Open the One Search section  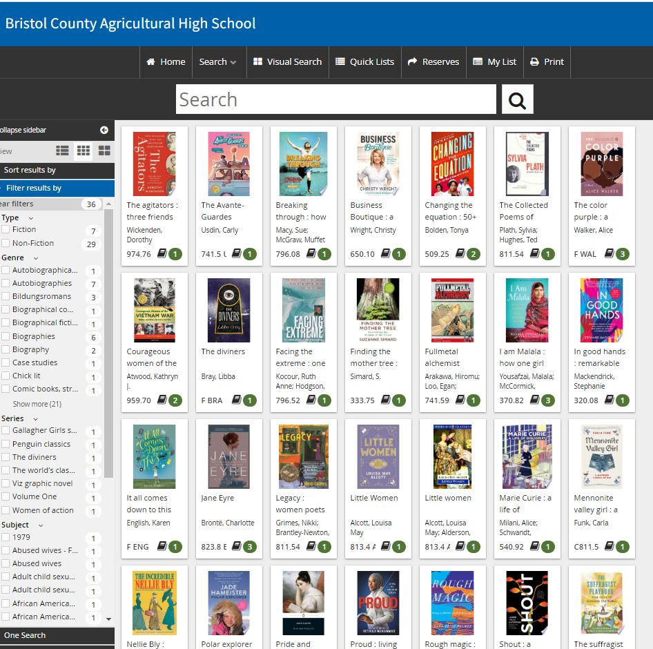coord(57,635)
